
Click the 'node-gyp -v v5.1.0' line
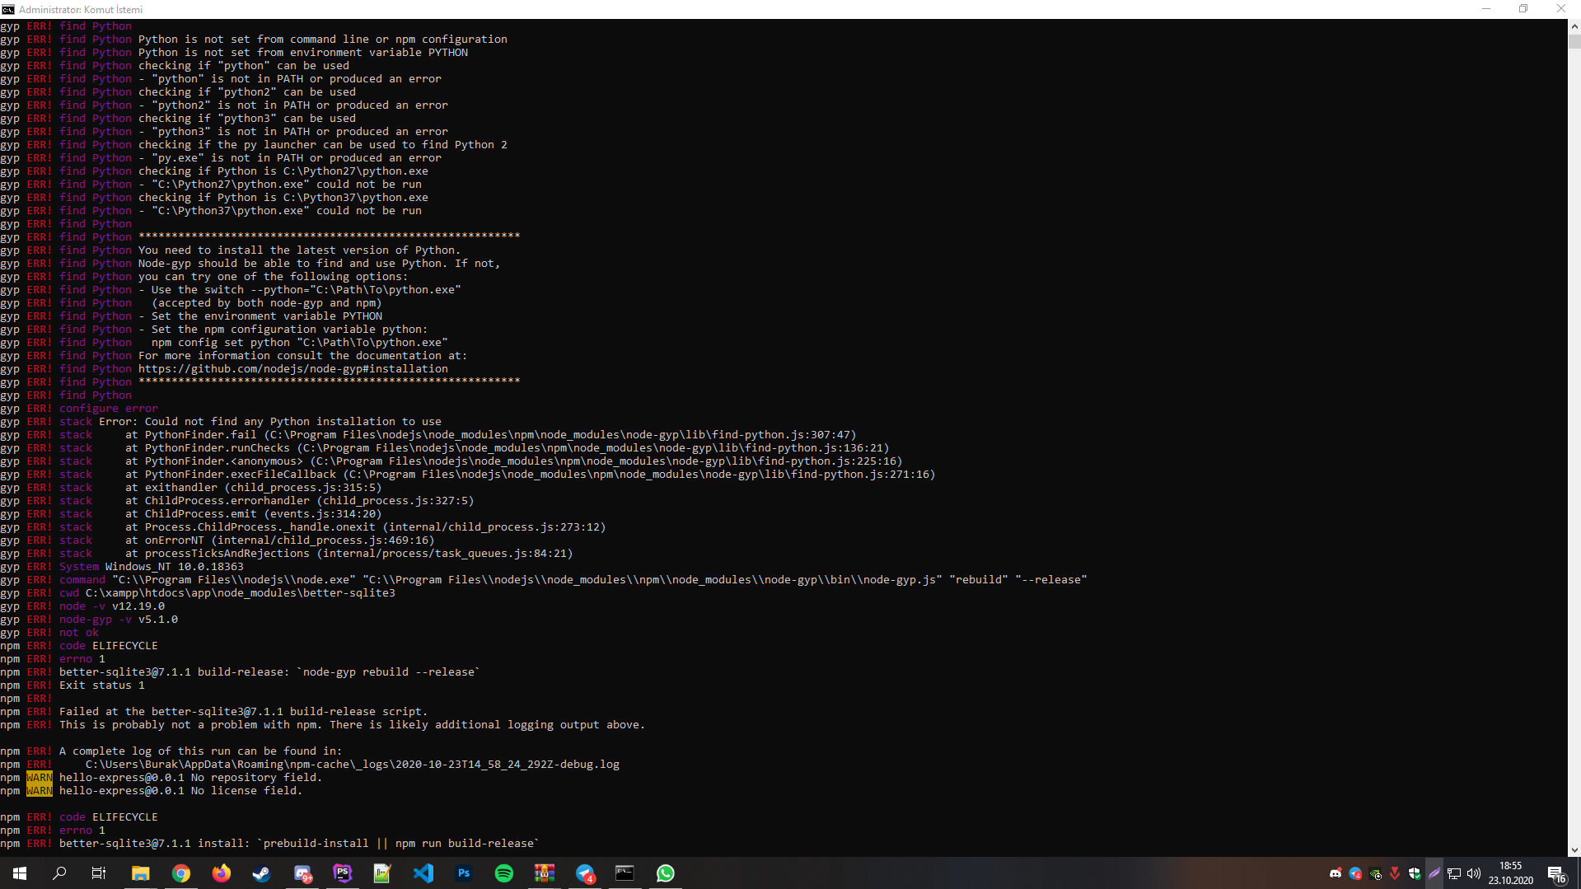click(119, 620)
